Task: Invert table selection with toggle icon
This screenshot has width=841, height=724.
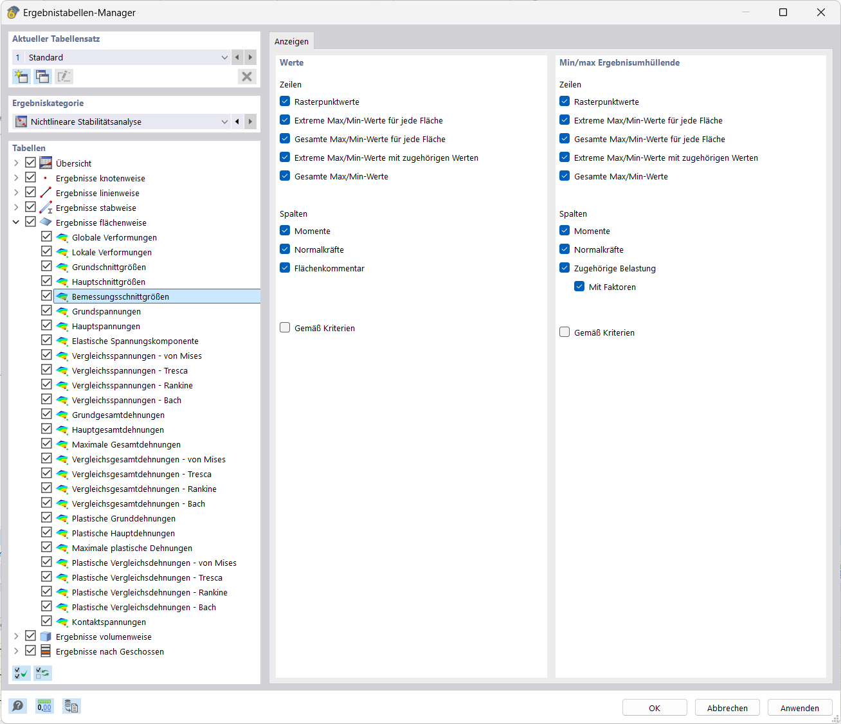Action: click(42, 673)
